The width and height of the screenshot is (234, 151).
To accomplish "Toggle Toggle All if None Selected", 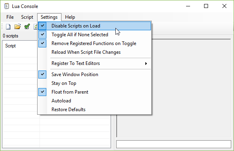I will [95, 35].
